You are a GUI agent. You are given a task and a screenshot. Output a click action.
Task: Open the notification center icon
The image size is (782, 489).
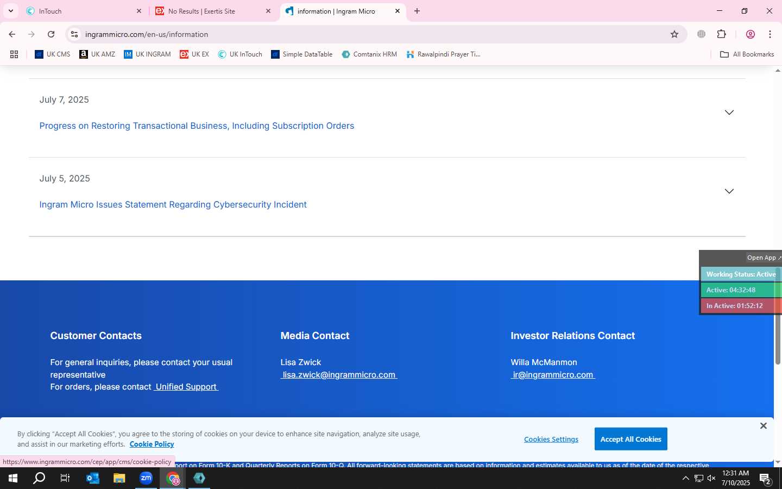point(766,479)
